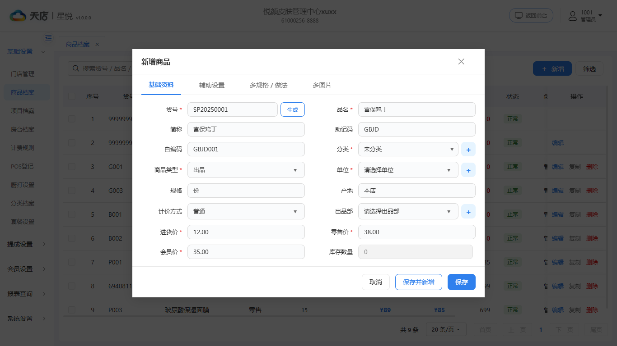Click into the 品名 input field
The image size is (617, 346).
click(x=417, y=109)
